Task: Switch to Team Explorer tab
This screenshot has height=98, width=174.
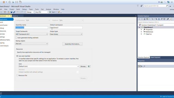Action: tap(155, 57)
